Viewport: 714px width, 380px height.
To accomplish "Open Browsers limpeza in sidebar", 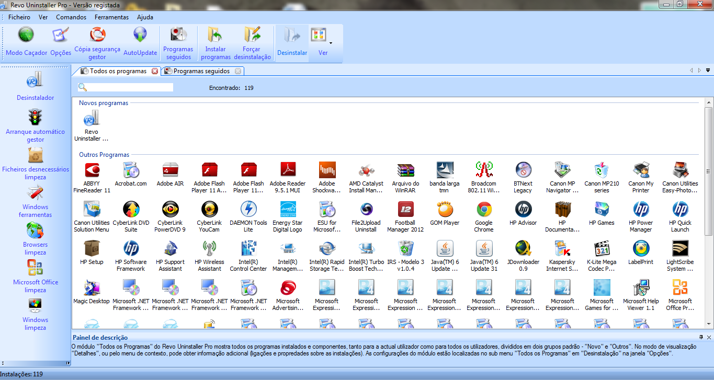I will click(x=35, y=239).
